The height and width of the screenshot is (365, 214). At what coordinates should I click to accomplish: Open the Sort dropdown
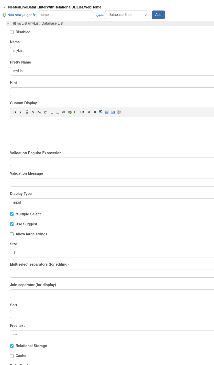112,314
